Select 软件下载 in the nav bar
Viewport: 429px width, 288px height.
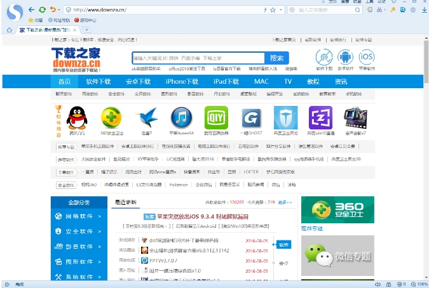(99, 82)
